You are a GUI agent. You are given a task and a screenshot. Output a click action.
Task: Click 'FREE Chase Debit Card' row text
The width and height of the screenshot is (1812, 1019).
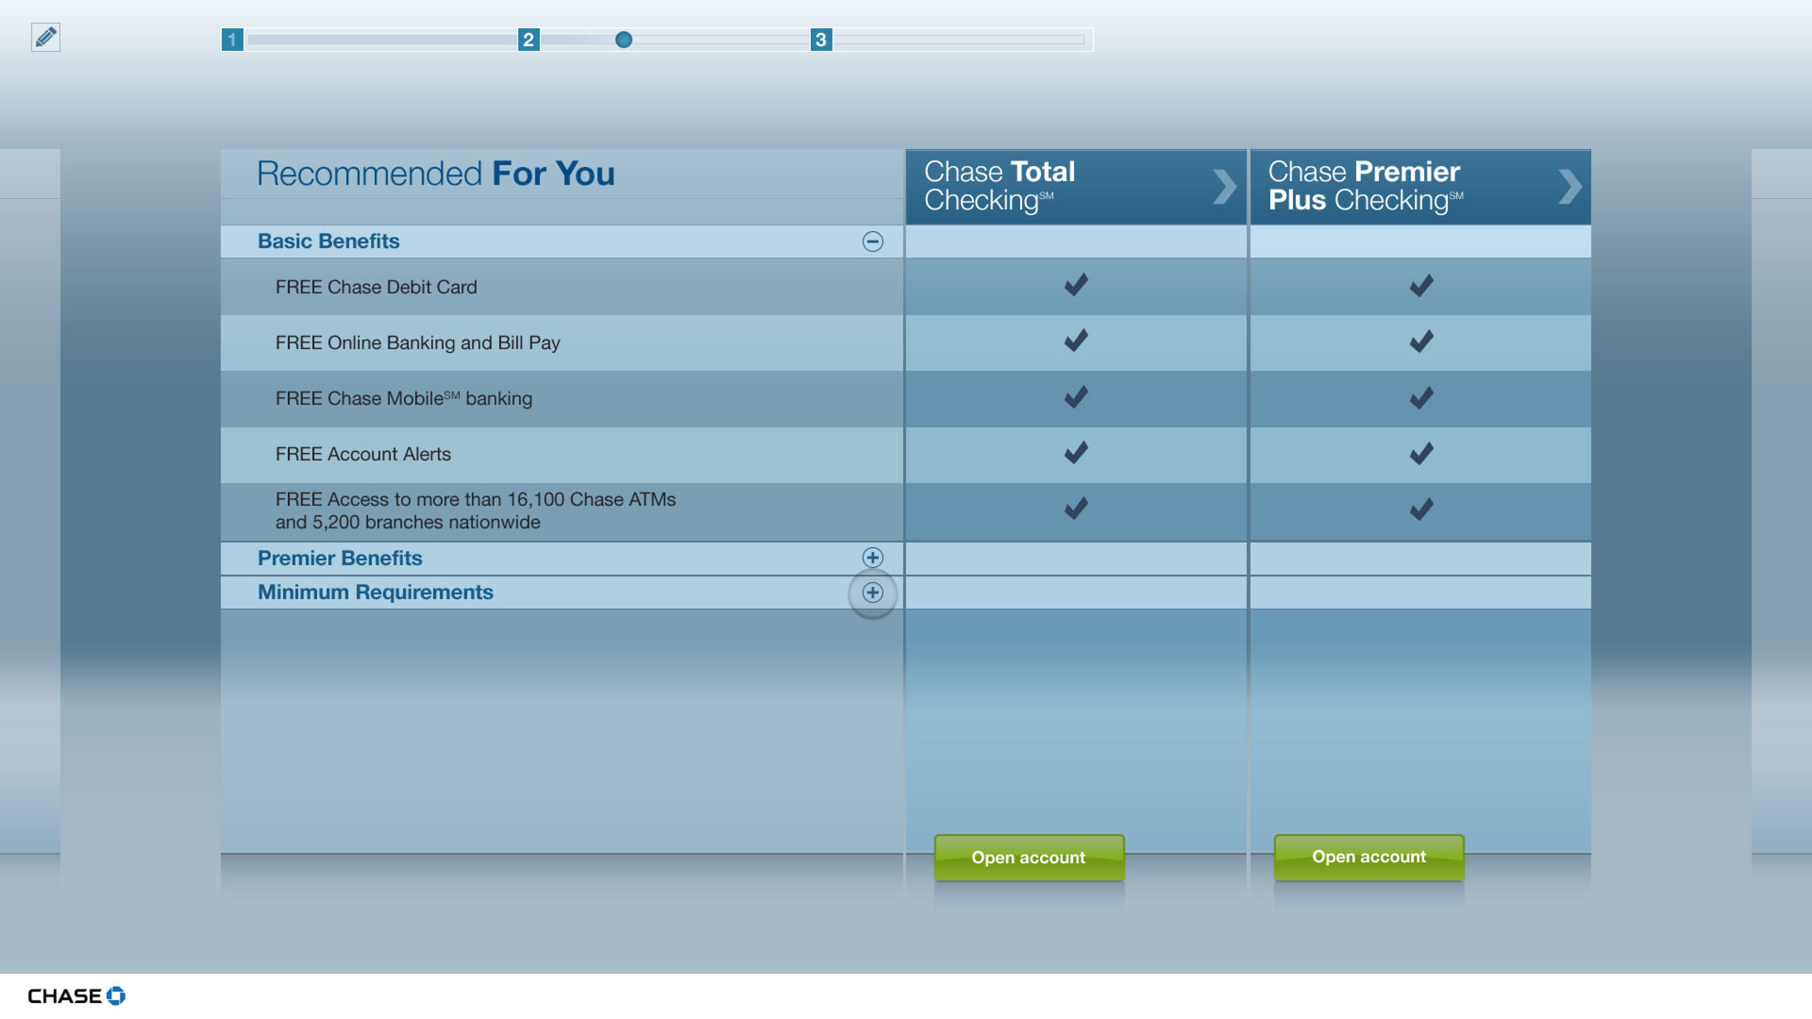click(x=377, y=287)
